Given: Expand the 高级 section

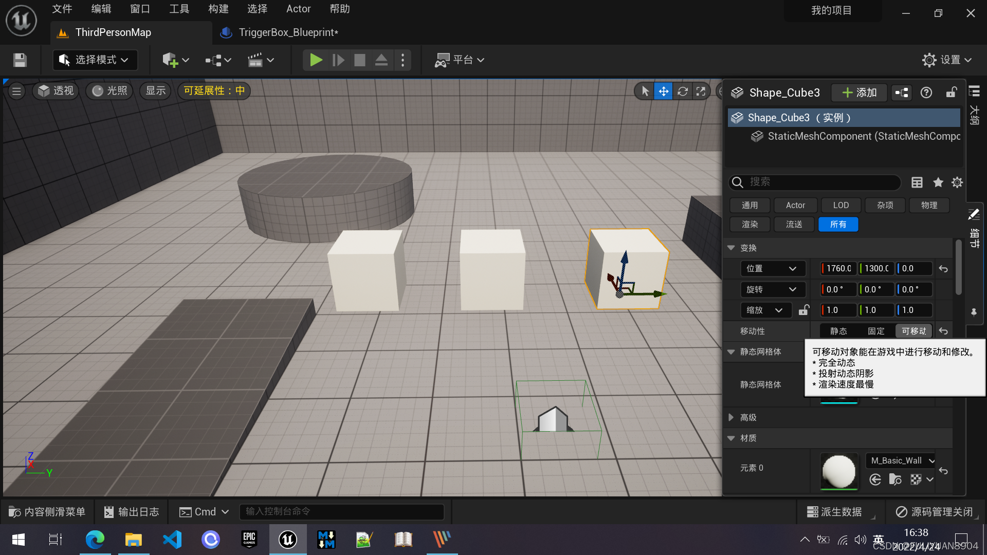Looking at the screenshot, I should point(731,417).
